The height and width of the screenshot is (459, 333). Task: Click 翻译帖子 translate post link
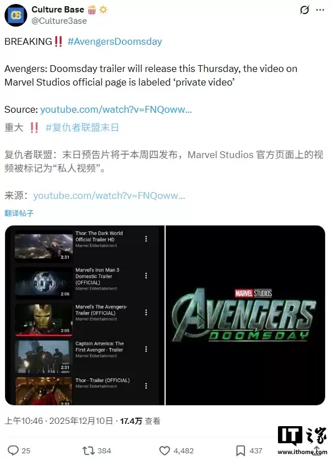(x=19, y=213)
